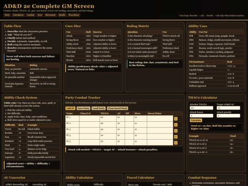Click the Party Combat Tracker heading
The width and height of the screenshot is (248, 186).
click(x=83, y=97)
